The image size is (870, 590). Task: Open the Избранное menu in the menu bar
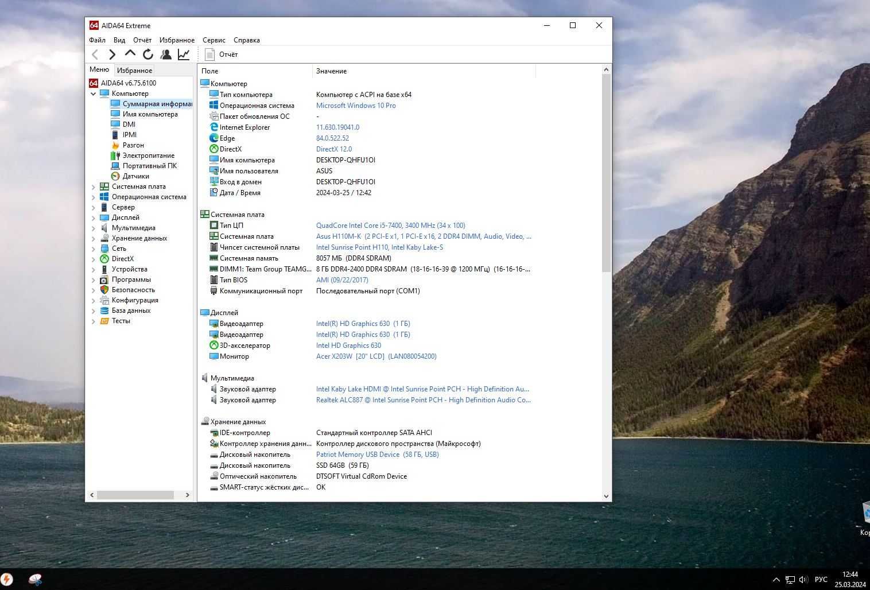177,40
